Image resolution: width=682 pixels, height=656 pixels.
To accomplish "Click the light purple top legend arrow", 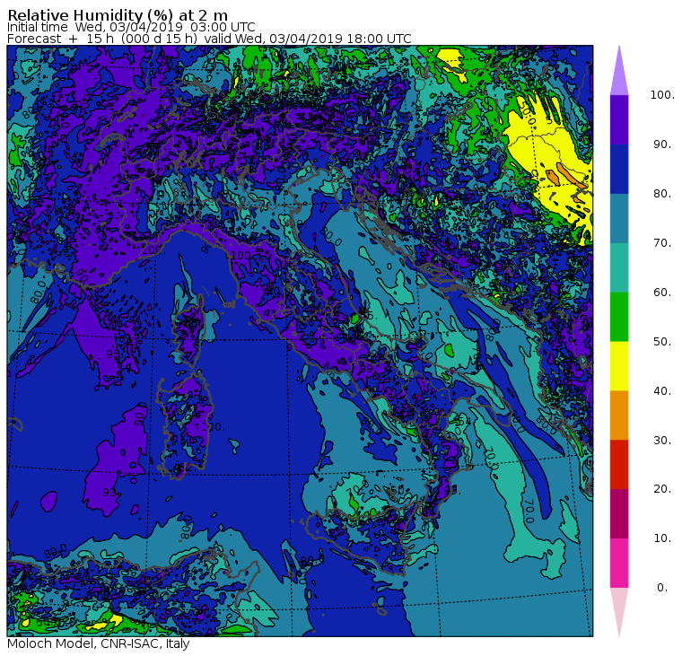I will tap(619, 72).
